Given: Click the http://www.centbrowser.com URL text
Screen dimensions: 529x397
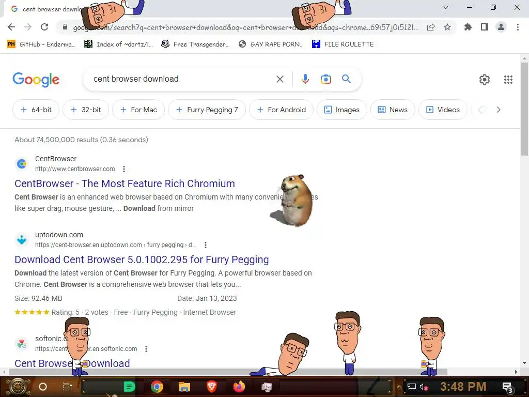Looking at the screenshot, I should pyautogui.click(x=75, y=169).
